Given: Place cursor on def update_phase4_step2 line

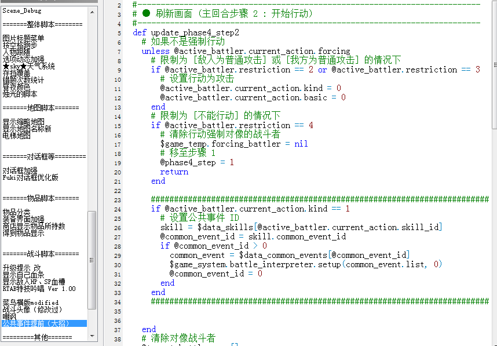Looking at the screenshot, I should coord(186,32).
